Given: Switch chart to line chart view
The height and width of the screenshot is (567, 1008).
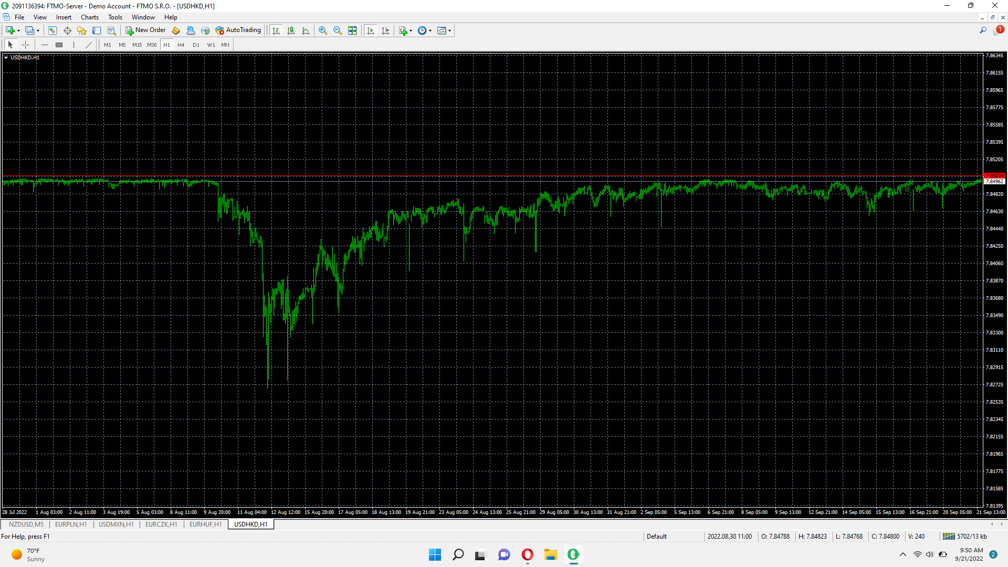Looking at the screenshot, I should [x=306, y=30].
